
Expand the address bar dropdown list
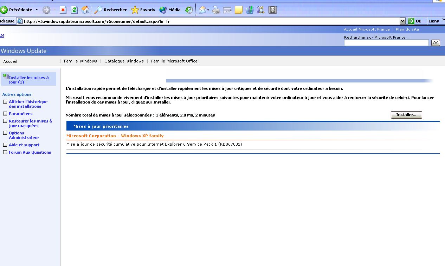[403, 21]
